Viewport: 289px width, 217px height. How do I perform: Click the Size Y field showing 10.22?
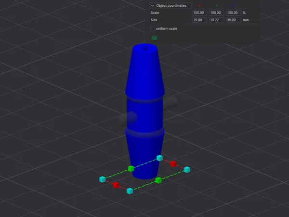pyautogui.click(x=216, y=20)
